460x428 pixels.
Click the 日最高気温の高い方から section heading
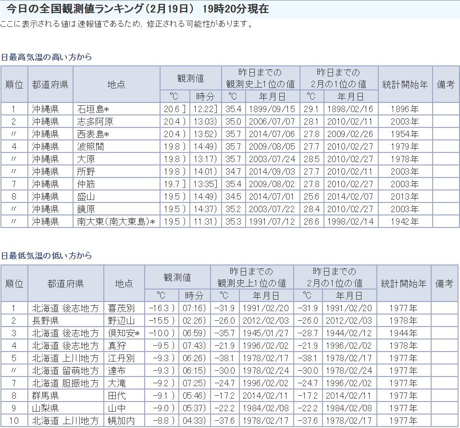[46, 57]
